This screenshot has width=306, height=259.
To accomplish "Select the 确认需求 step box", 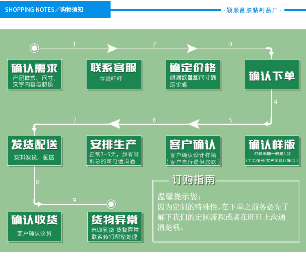I will [x=35, y=74].
